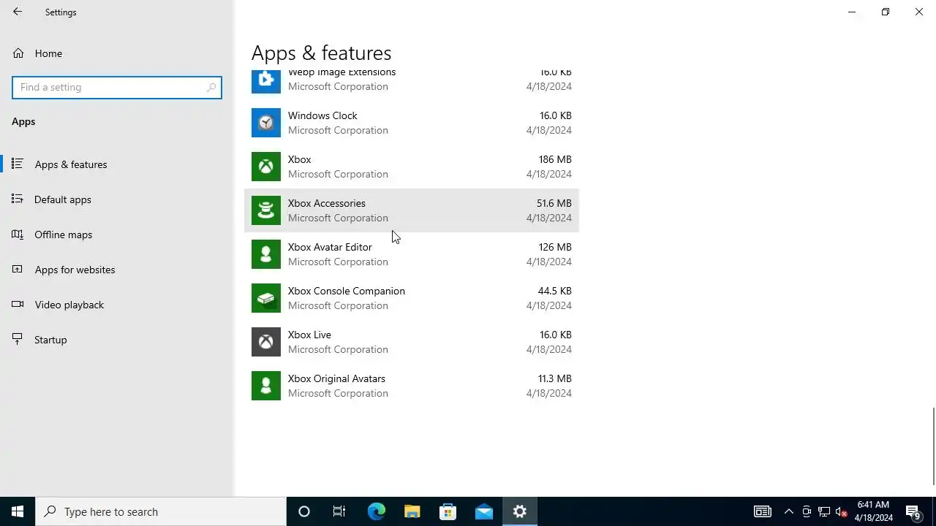936x526 pixels.
Task: Click the '44.5 KB' size value
Action: tap(554, 291)
